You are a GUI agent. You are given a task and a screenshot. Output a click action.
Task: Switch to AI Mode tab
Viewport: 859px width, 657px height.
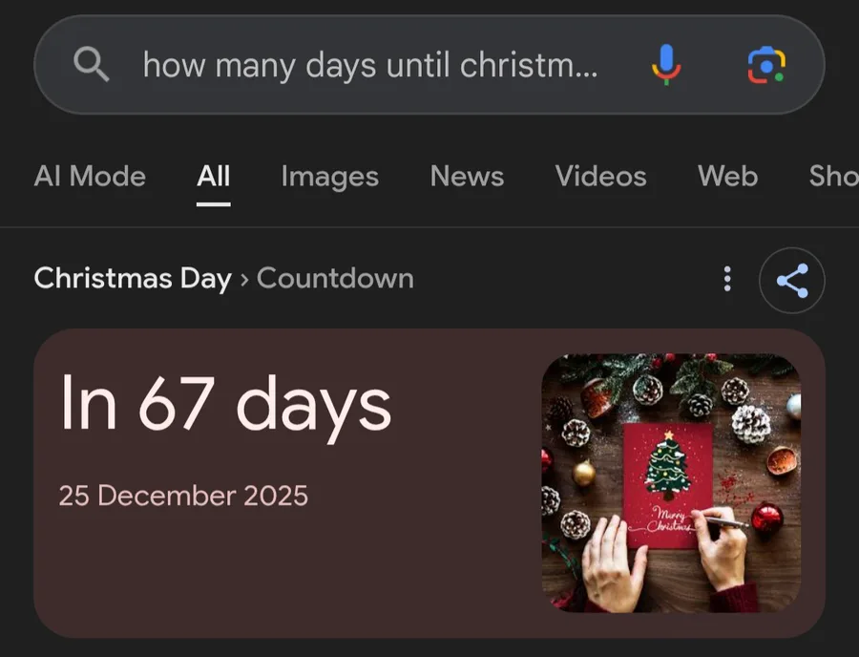pos(90,176)
